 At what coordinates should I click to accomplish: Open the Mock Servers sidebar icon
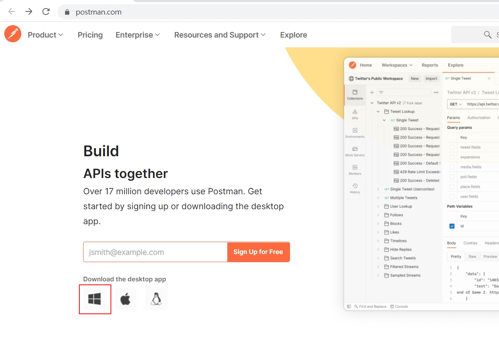[x=355, y=151]
